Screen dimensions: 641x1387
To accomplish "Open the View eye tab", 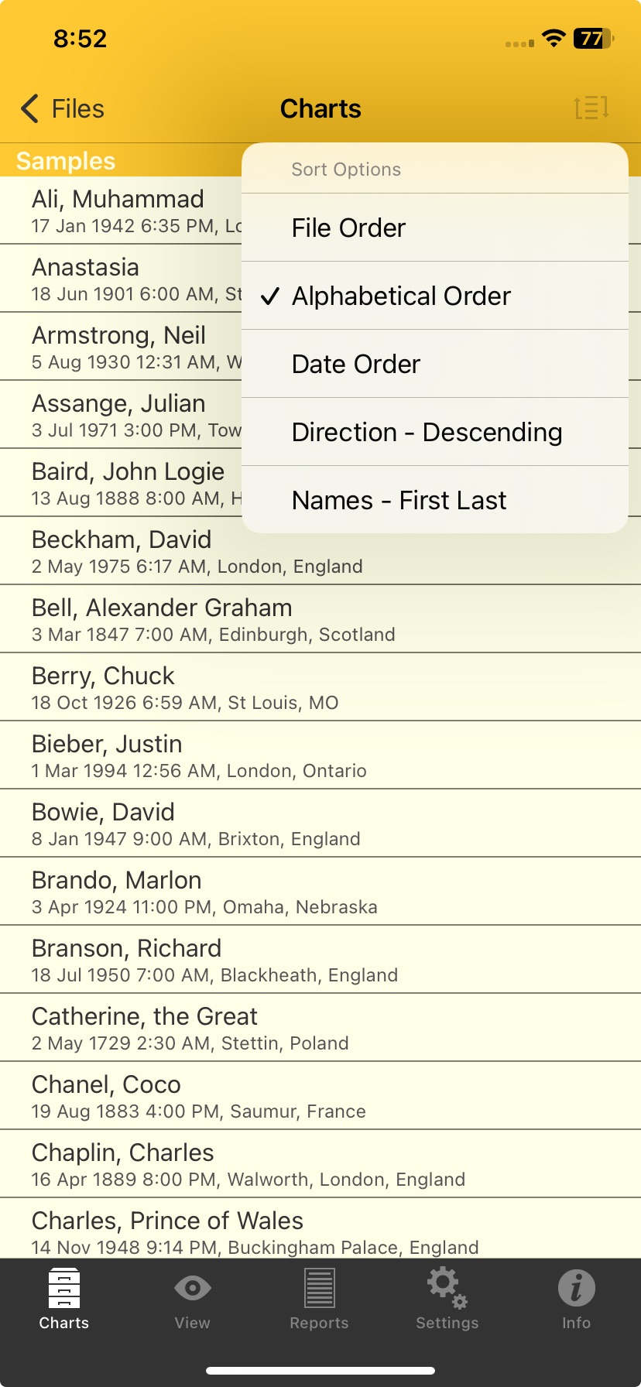I will 192,1299.
